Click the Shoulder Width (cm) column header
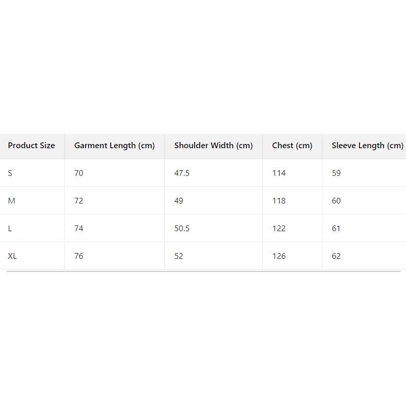The height and width of the screenshot is (406, 406). pos(213,146)
